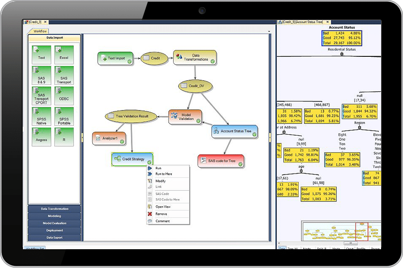Image resolution: width=403 pixels, height=268 pixels.
Task: Click the Angoss import tool
Action: point(41,137)
